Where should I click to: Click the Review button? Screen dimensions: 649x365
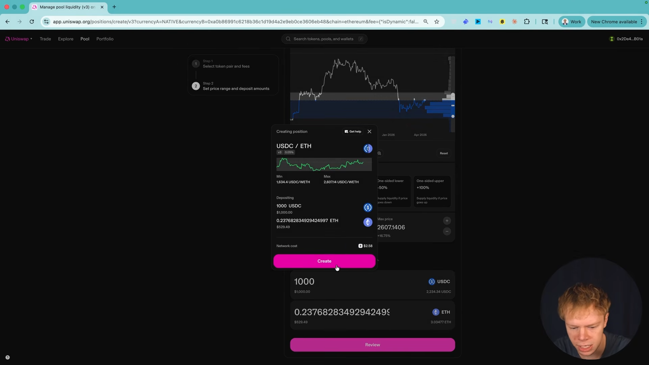point(372,345)
